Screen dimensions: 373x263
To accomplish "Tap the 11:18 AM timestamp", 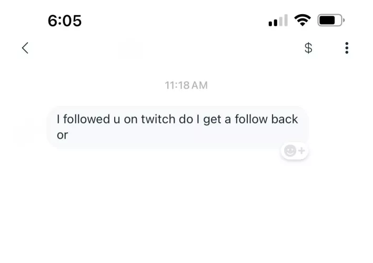I will pyautogui.click(x=186, y=85).
